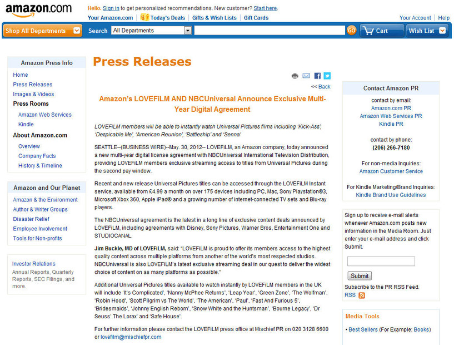The width and height of the screenshot is (454, 345).
Task: Click the Start here link
Action: [x=265, y=8]
